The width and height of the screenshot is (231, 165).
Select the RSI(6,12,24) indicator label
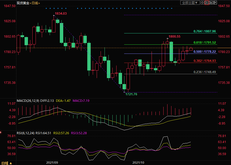(26, 133)
